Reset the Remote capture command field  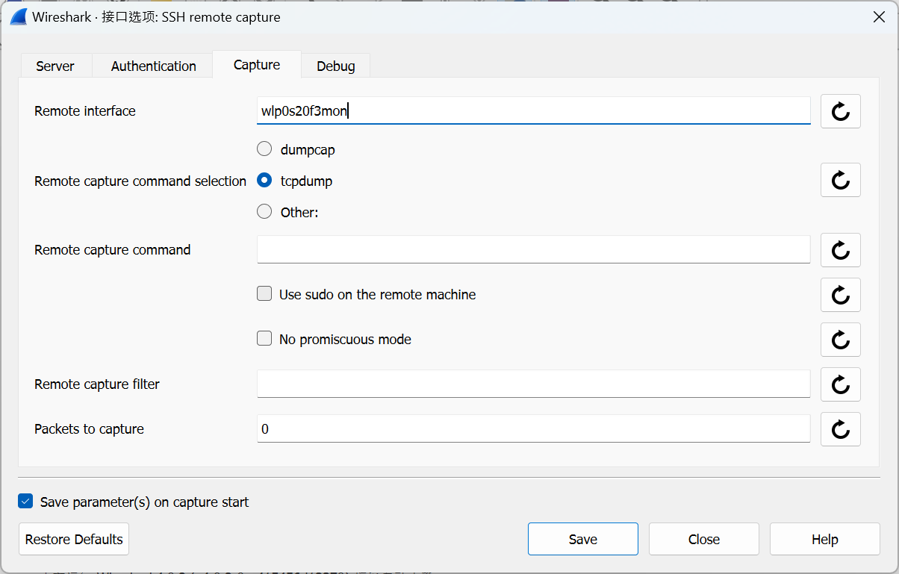[x=840, y=250]
